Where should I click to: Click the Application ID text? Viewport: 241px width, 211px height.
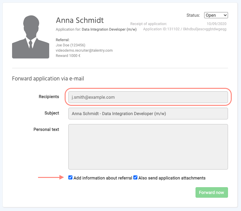pos(185,29)
